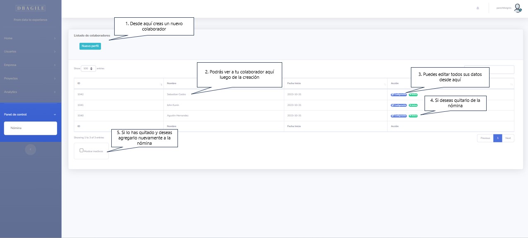This screenshot has width=528, height=238.
Task: Sort by Fecha Inicio column arrows
Action: coord(385,84)
